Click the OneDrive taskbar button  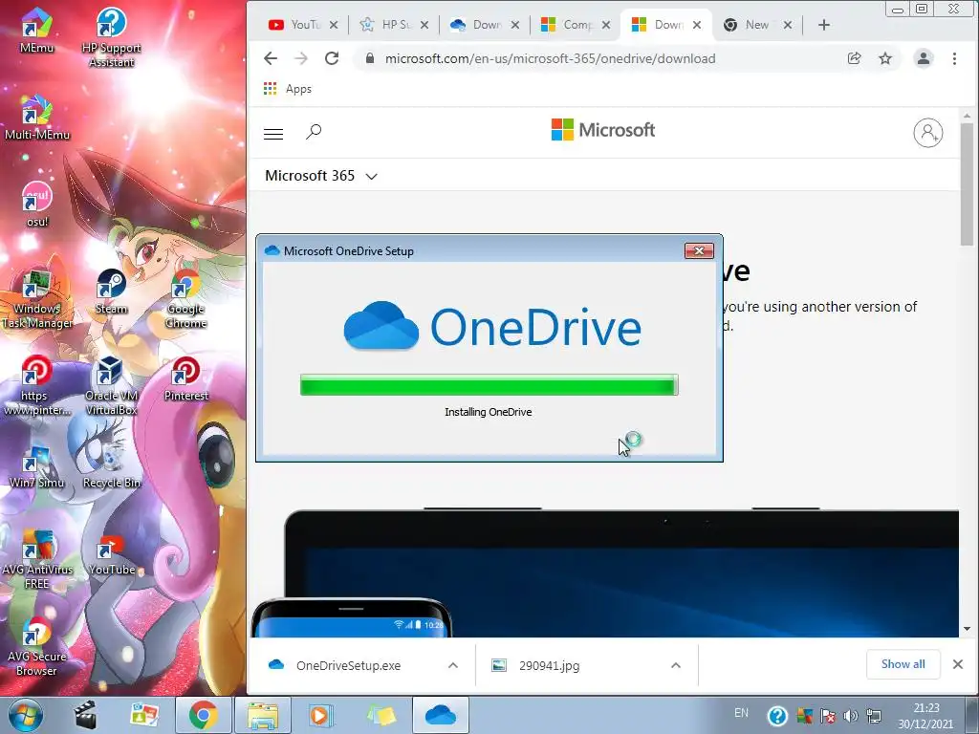(440, 715)
